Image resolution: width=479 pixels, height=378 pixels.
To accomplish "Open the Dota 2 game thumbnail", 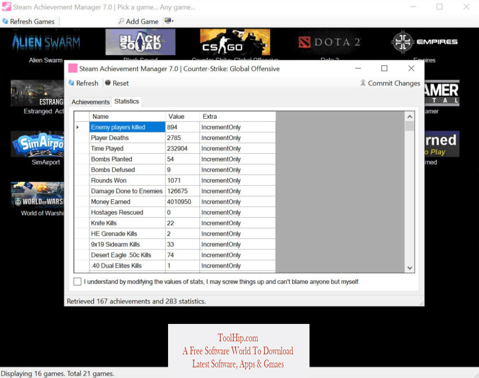I will click(x=330, y=42).
